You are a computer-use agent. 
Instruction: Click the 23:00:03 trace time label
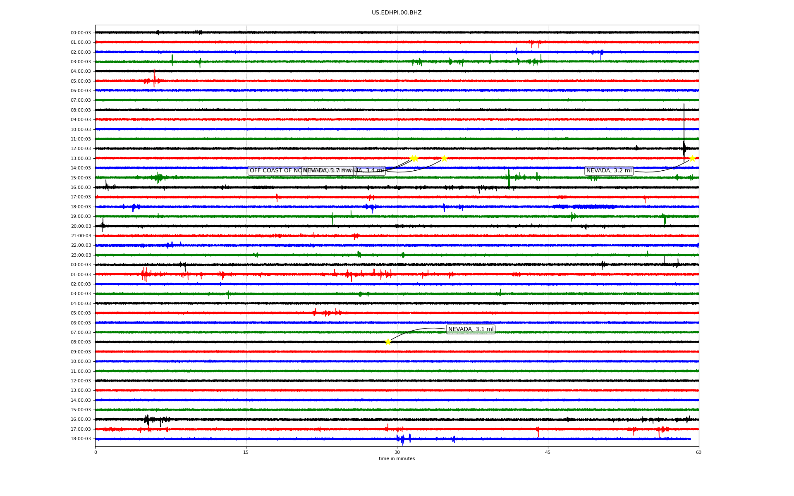[81, 255]
